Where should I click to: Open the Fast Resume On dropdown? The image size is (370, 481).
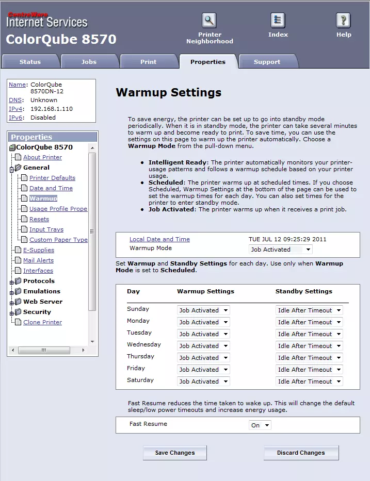point(260,425)
